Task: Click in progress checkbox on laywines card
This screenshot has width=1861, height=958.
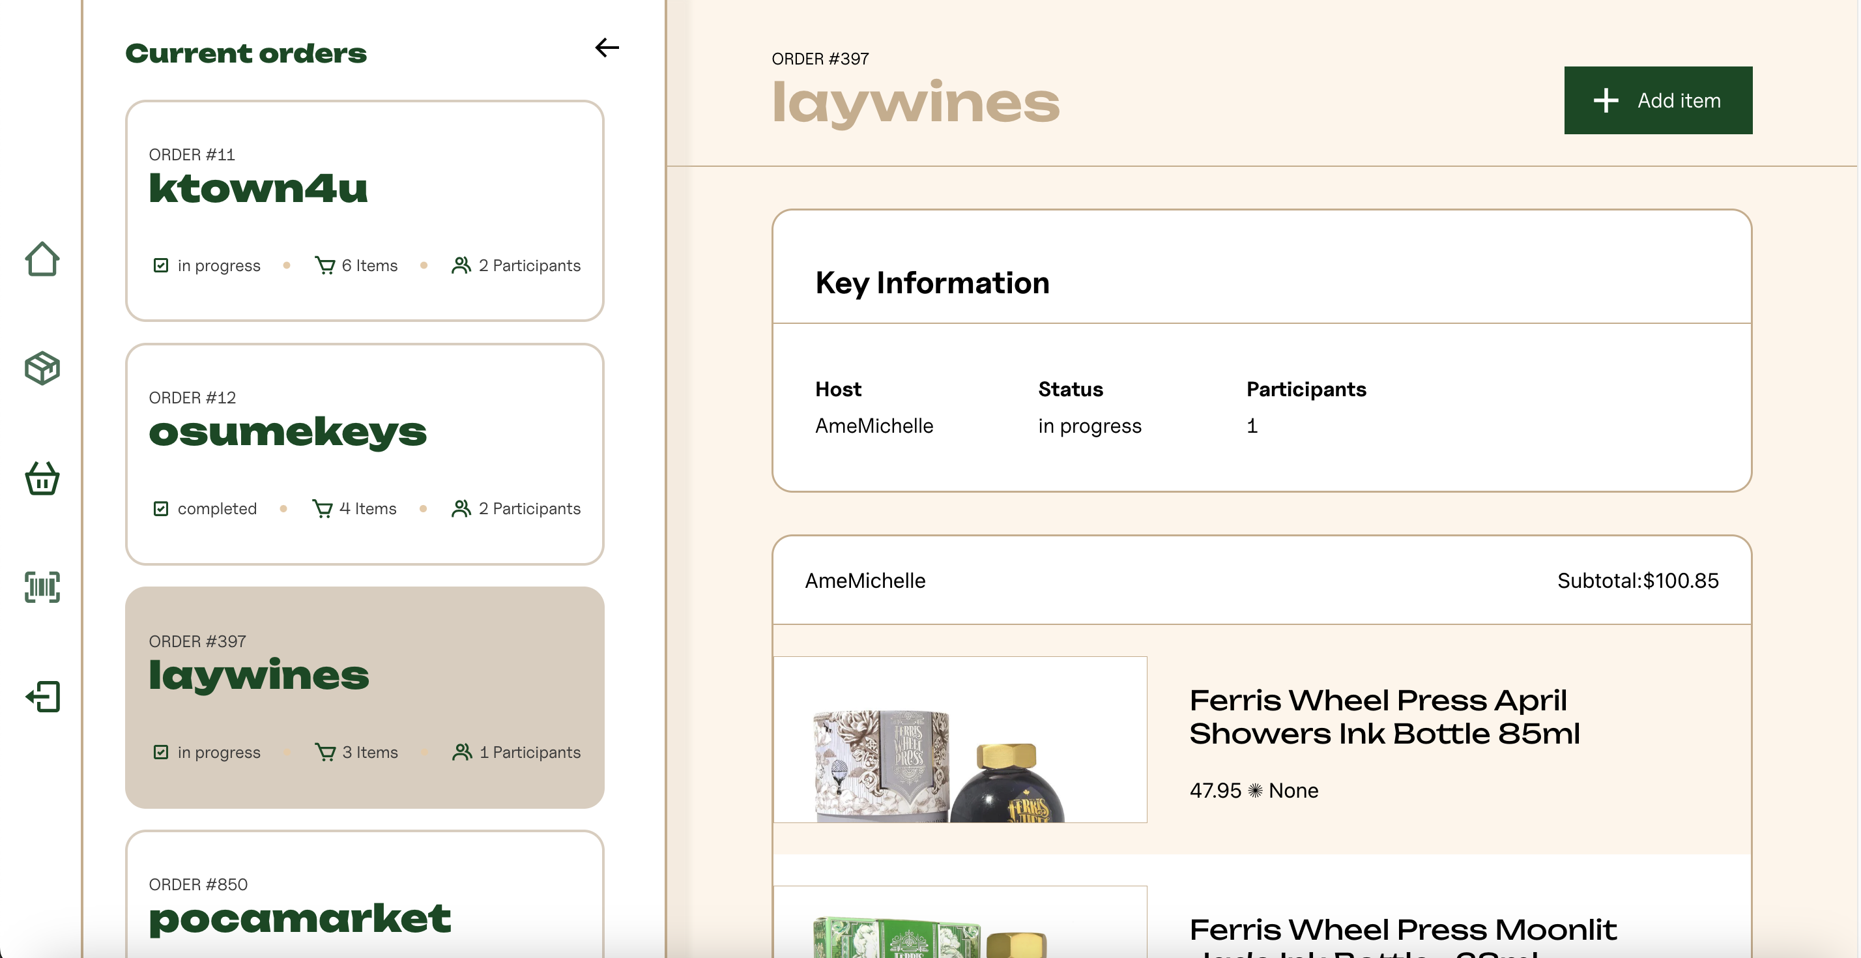Action: pos(160,752)
